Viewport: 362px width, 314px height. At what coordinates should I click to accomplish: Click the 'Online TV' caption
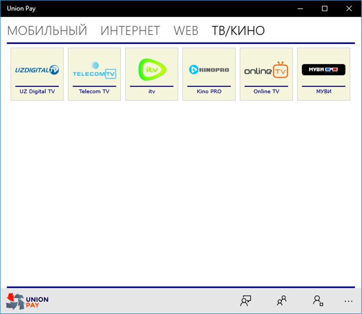pyautogui.click(x=266, y=91)
